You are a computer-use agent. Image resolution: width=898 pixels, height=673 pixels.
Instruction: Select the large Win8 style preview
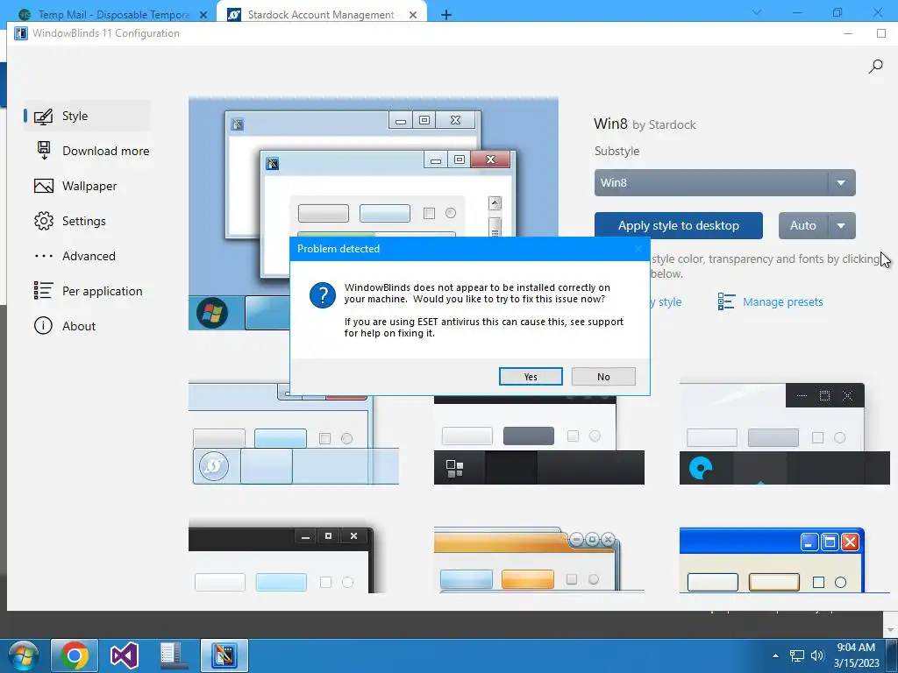374,214
